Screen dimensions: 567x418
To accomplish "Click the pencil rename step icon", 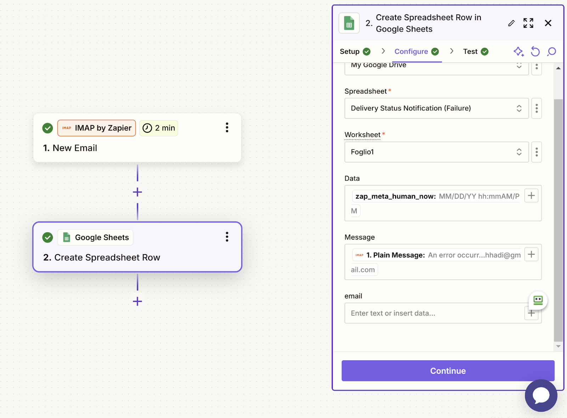I will 511,23.
